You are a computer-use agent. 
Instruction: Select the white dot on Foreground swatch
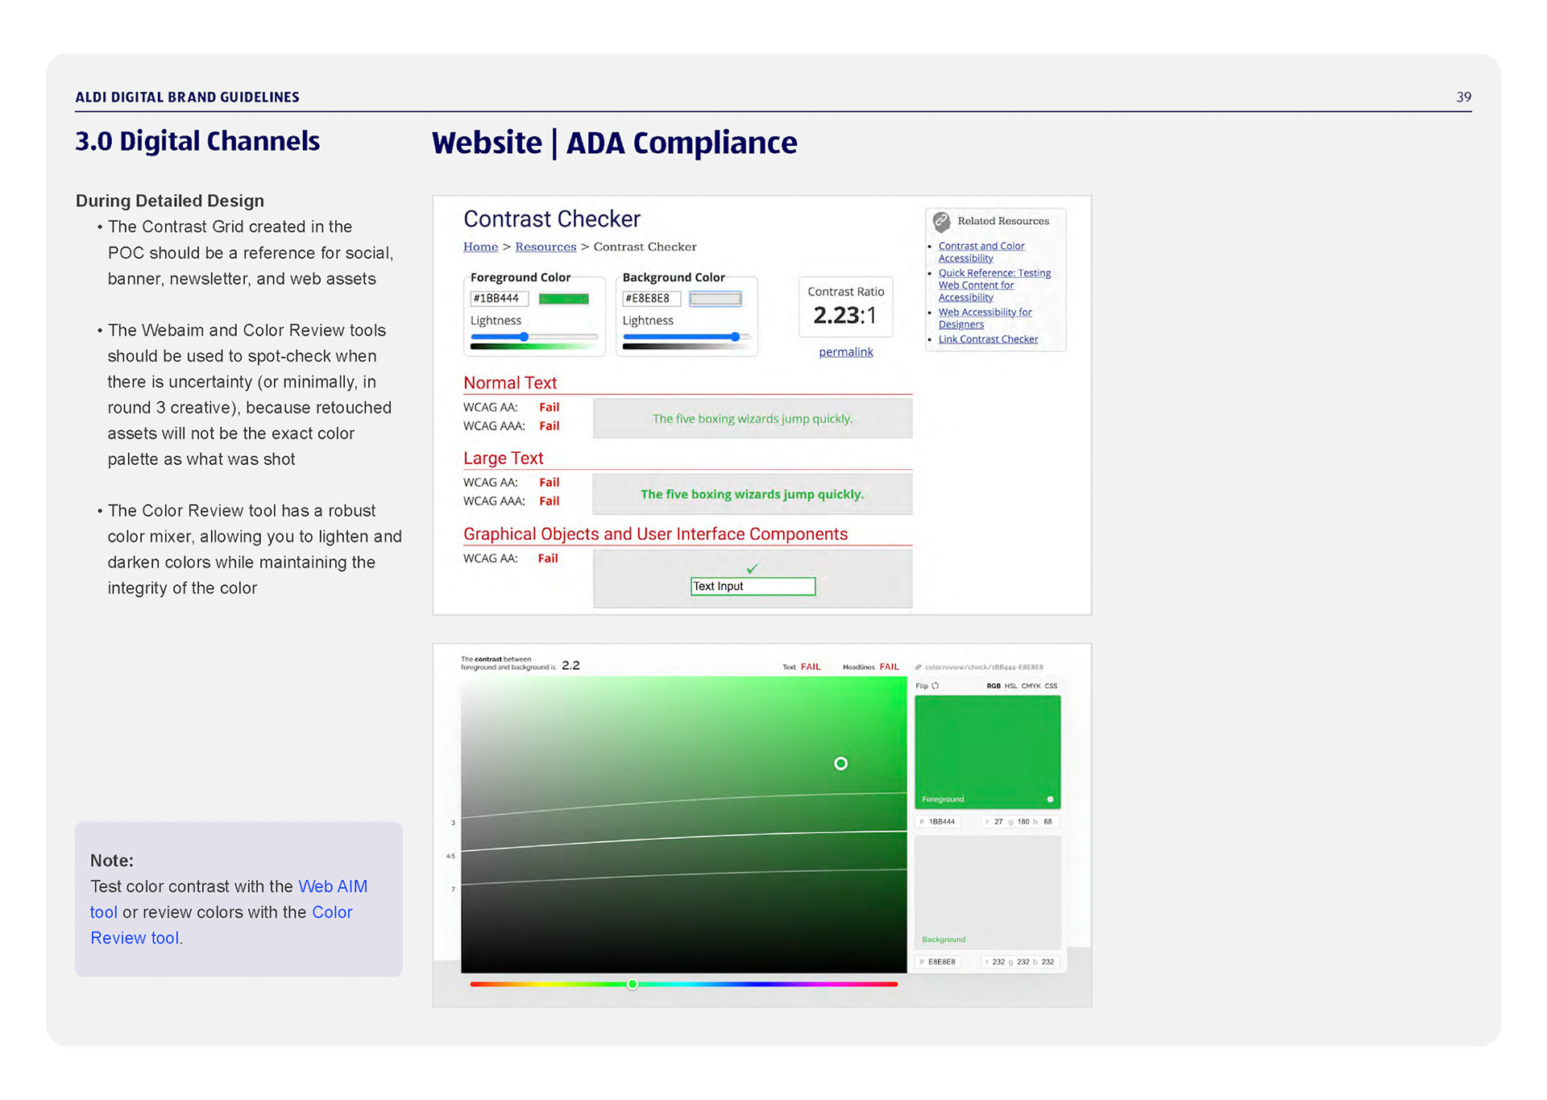tap(1050, 799)
